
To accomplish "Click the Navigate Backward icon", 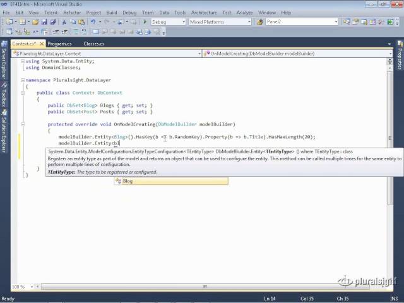I will click(x=121, y=22).
